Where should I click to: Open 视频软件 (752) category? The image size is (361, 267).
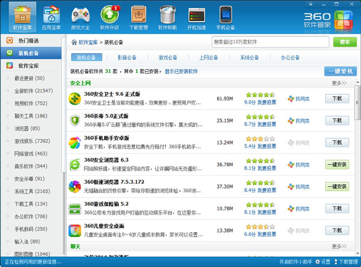pyautogui.click(x=31, y=103)
